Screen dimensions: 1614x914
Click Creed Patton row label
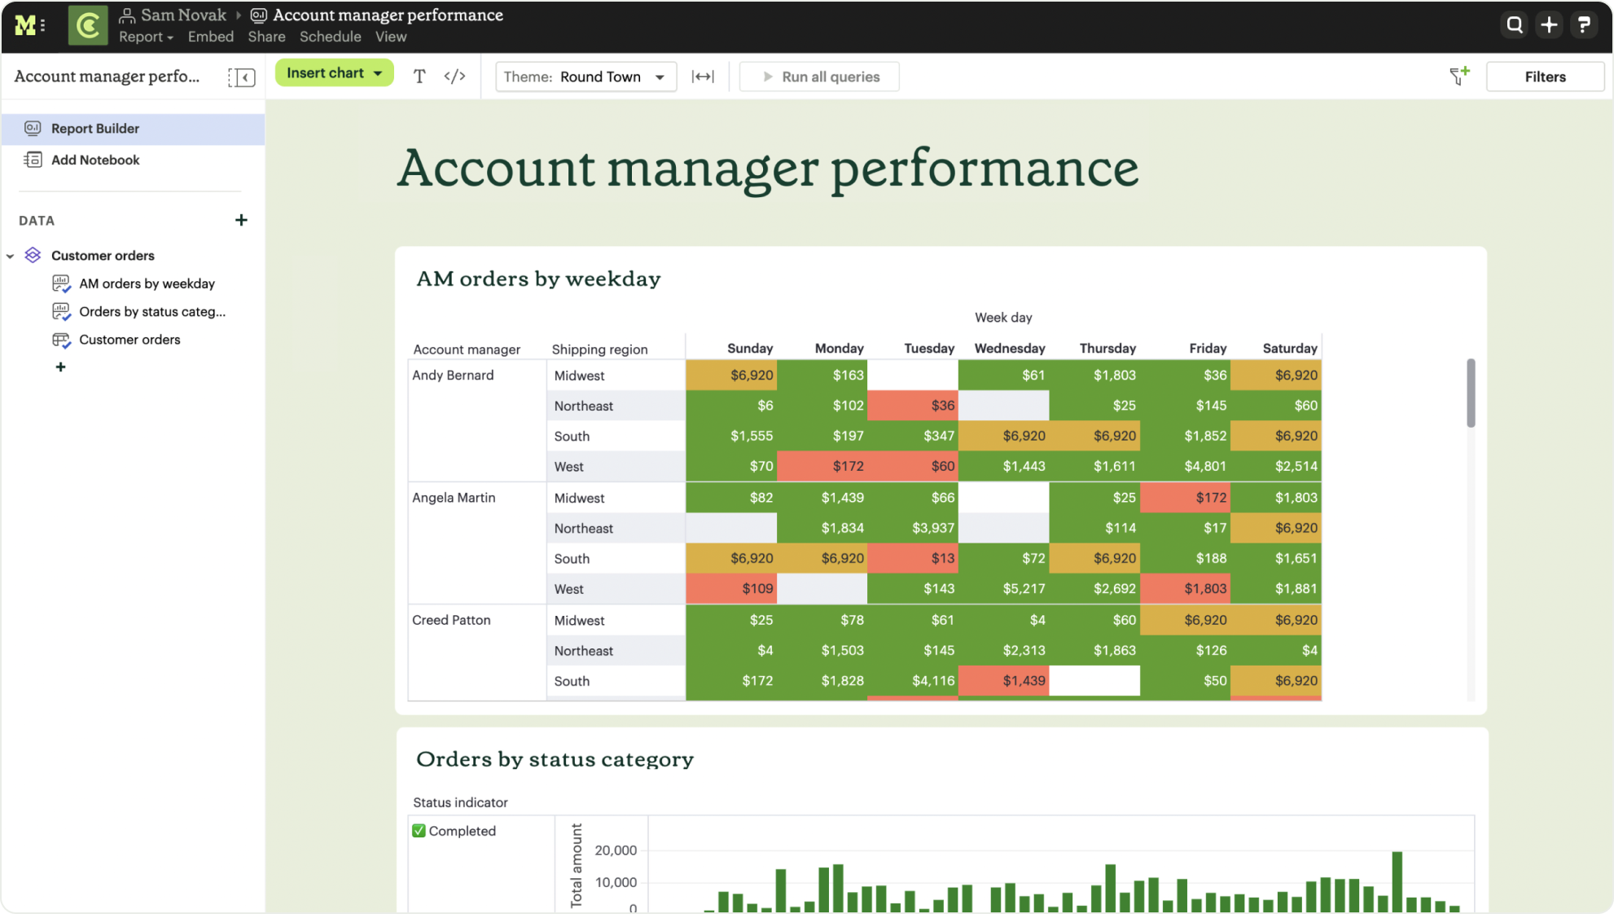pyautogui.click(x=451, y=620)
